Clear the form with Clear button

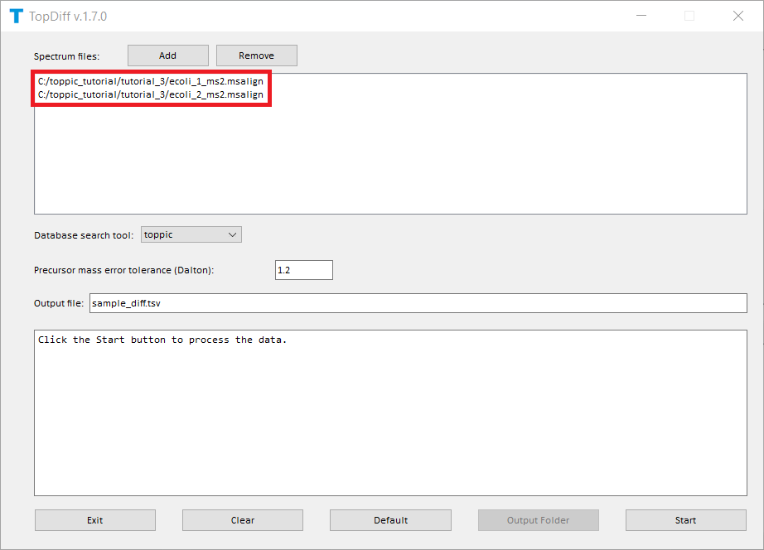(243, 520)
